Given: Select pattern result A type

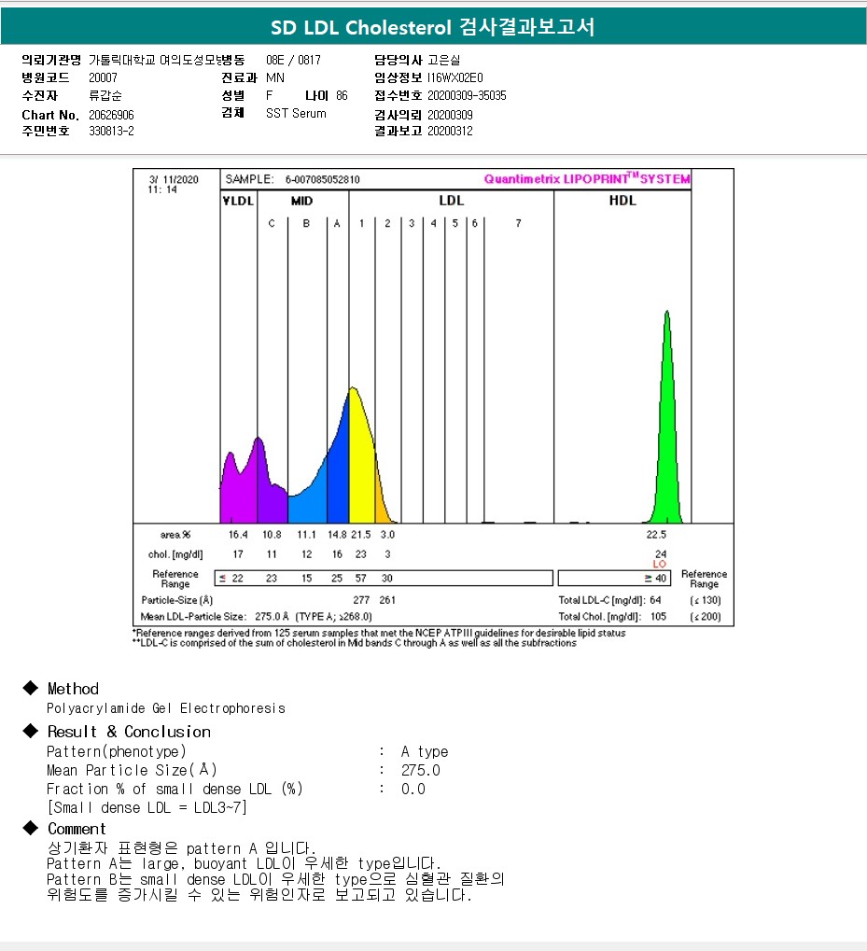Looking at the screenshot, I should (425, 752).
